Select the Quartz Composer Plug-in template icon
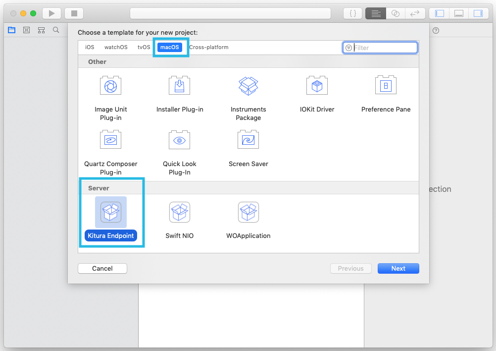 (111, 140)
